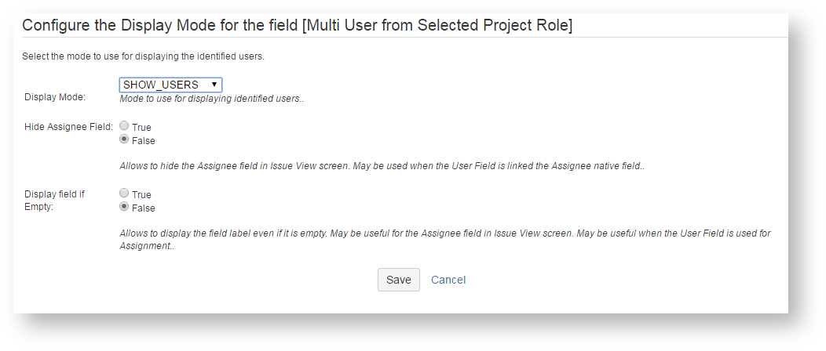Click the "True" text beside Display field if Empty
Image resolution: width=826 pixels, height=351 pixels.
(142, 194)
